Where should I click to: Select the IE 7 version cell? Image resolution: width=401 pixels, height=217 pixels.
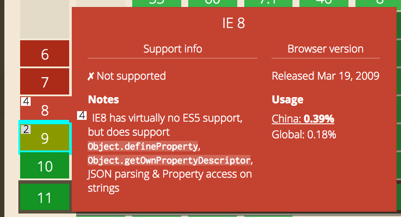45,82
